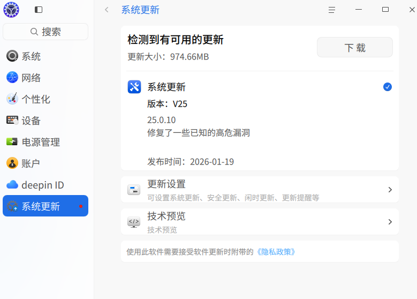The image size is (417, 299).
Task: Click the magnifier icon in search box
Action: tap(34, 32)
